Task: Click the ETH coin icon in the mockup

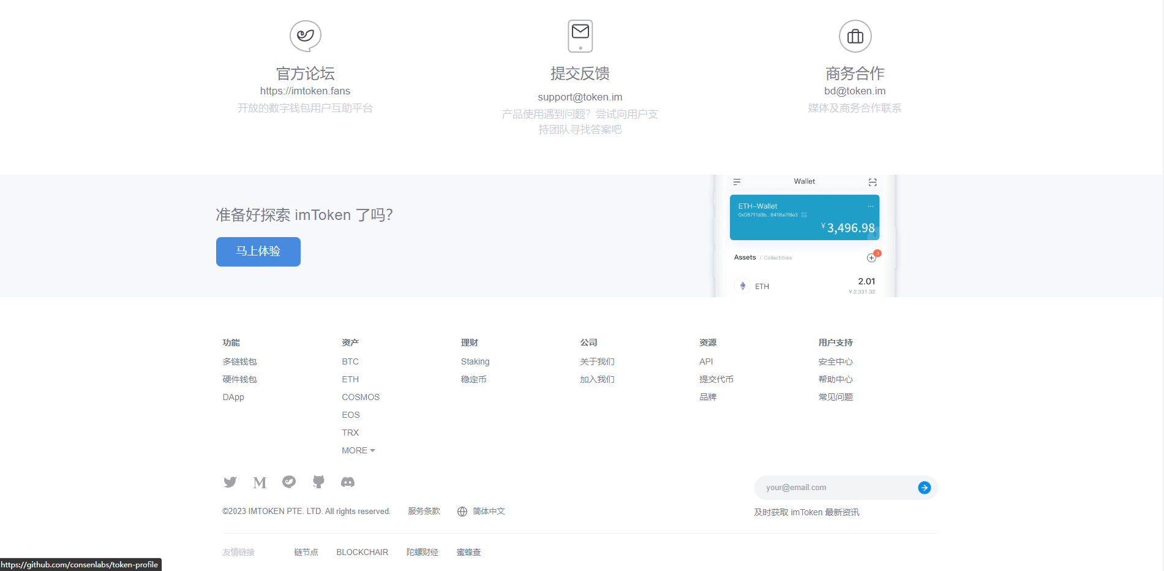Action: click(x=743, y=286)
